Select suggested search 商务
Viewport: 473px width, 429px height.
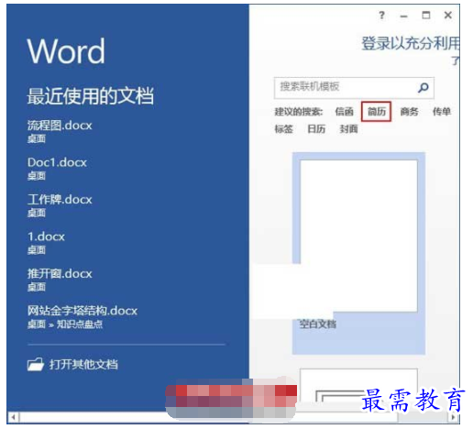click(x=409, y=112)
